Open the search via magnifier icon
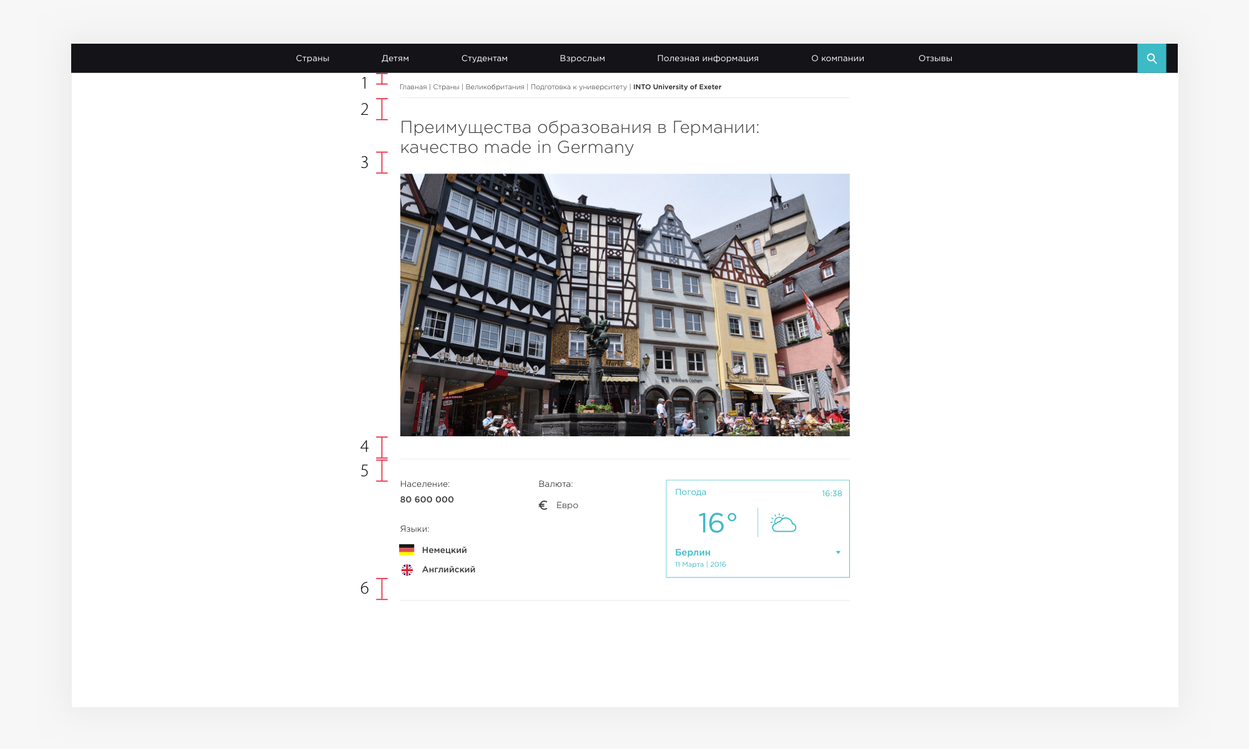This screenshot has width=1249, height=749. pyautogui.click(x=1152, y=58)
